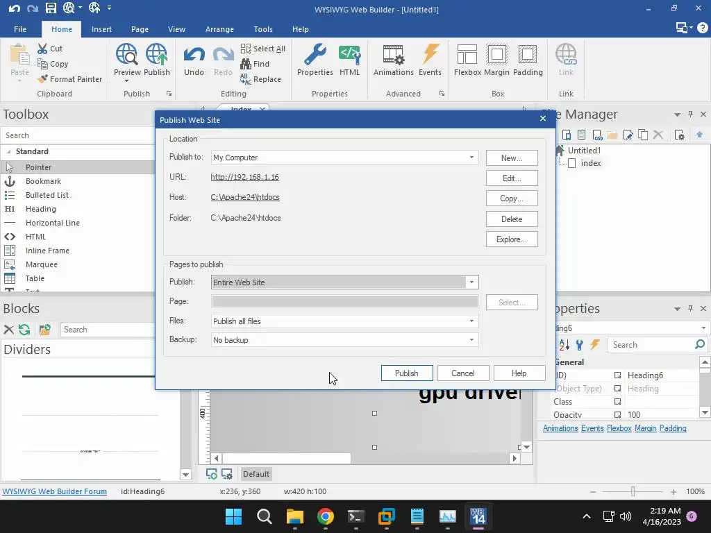Collapse the Standard group in Toolbox
Image resolution: width=711 pixels, height=533 pixels.
[x=8, y=152]
